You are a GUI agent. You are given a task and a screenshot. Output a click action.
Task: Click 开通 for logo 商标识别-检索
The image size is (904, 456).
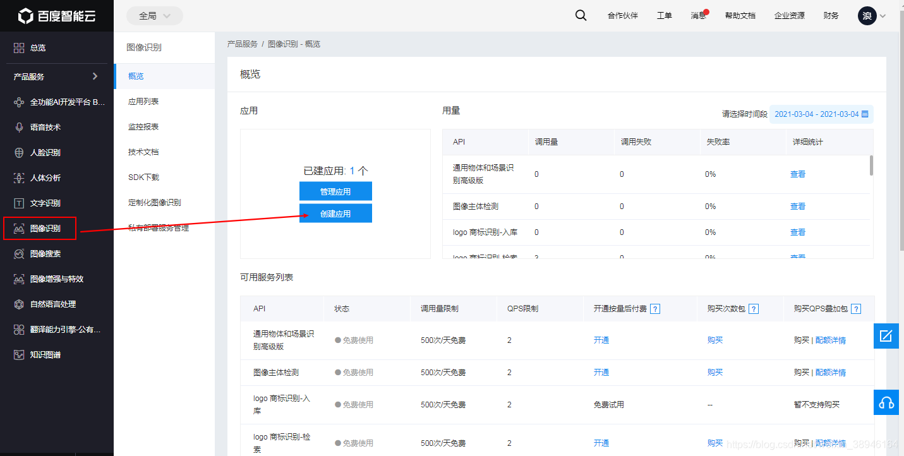(x=601, y=443)
